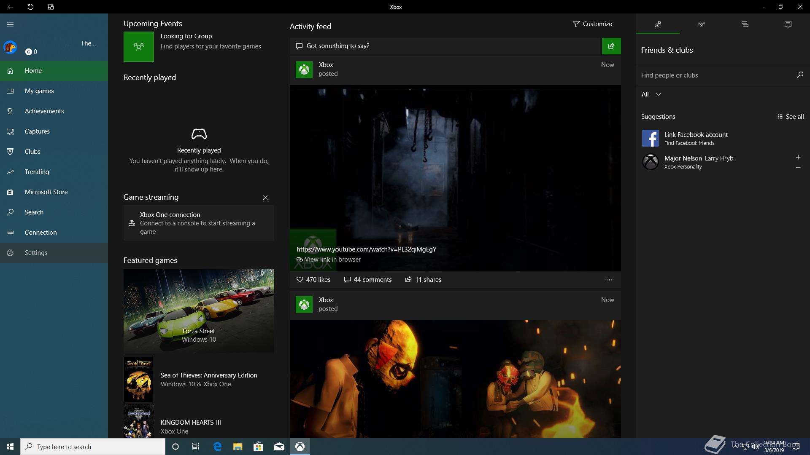The width and height of the screenshot is (810, 455).
Task: Switch to the Parties tab icon
Action: pos(701,24)
